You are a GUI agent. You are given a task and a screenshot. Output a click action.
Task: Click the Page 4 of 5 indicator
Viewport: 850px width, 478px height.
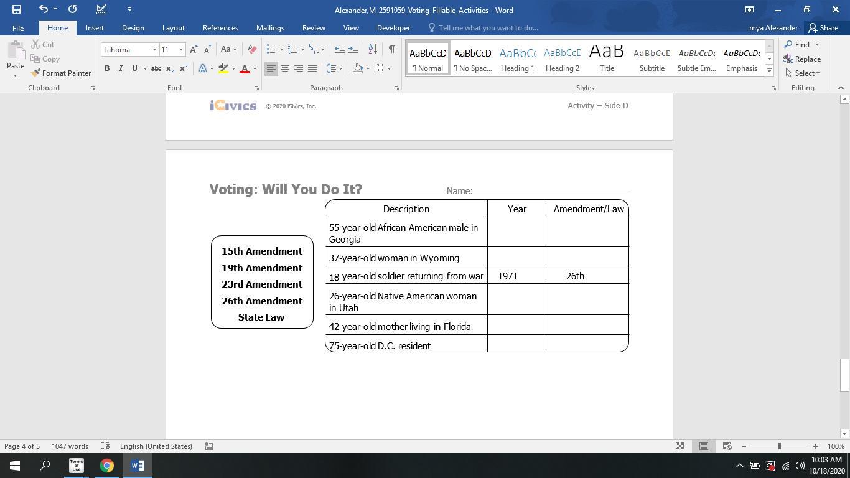[x=22, y=446]
